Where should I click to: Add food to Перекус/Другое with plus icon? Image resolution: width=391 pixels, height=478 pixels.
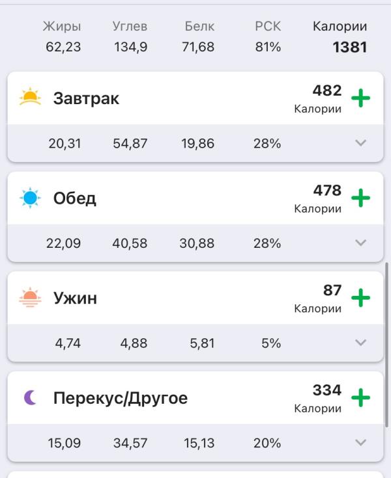coord(360,397)
